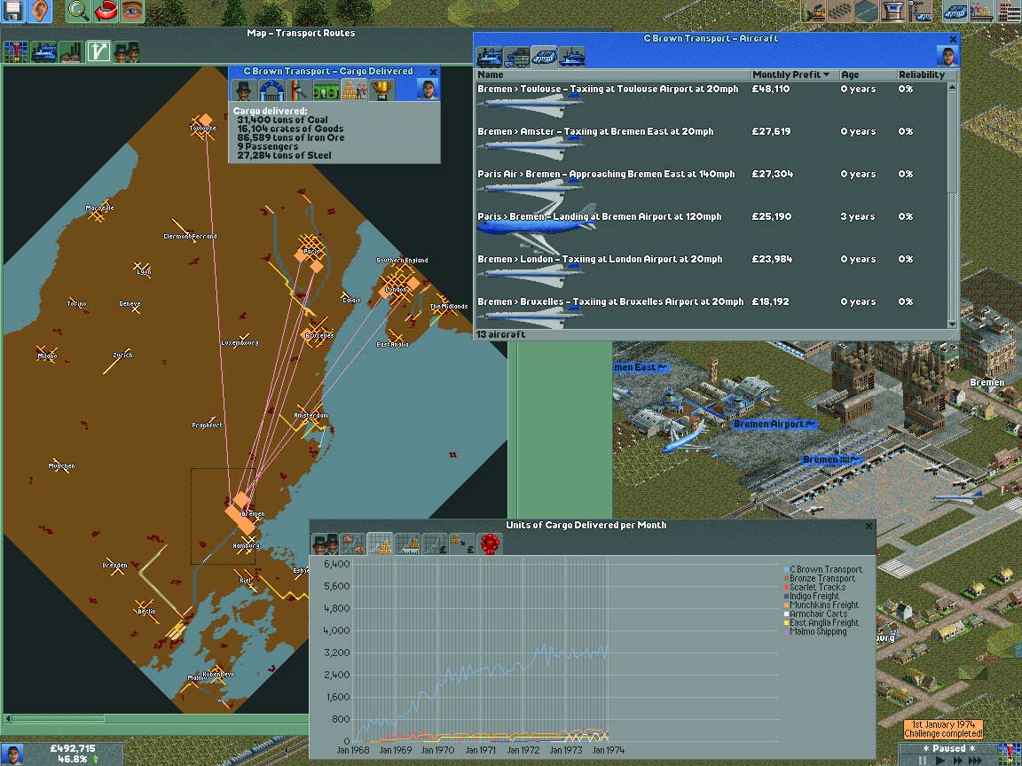Switch vehicle list to trucks tab
The width and height of the screenshot is (1022, 766).
pyautogui.click(x=517, y=58)
